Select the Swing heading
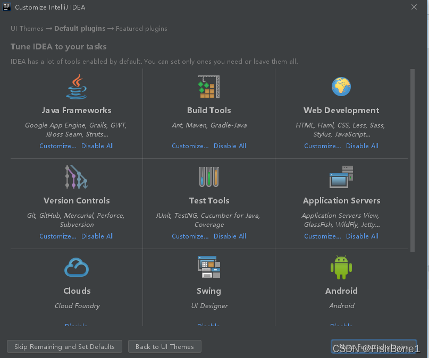The image size is (429, 358). [x=209, y=291]
